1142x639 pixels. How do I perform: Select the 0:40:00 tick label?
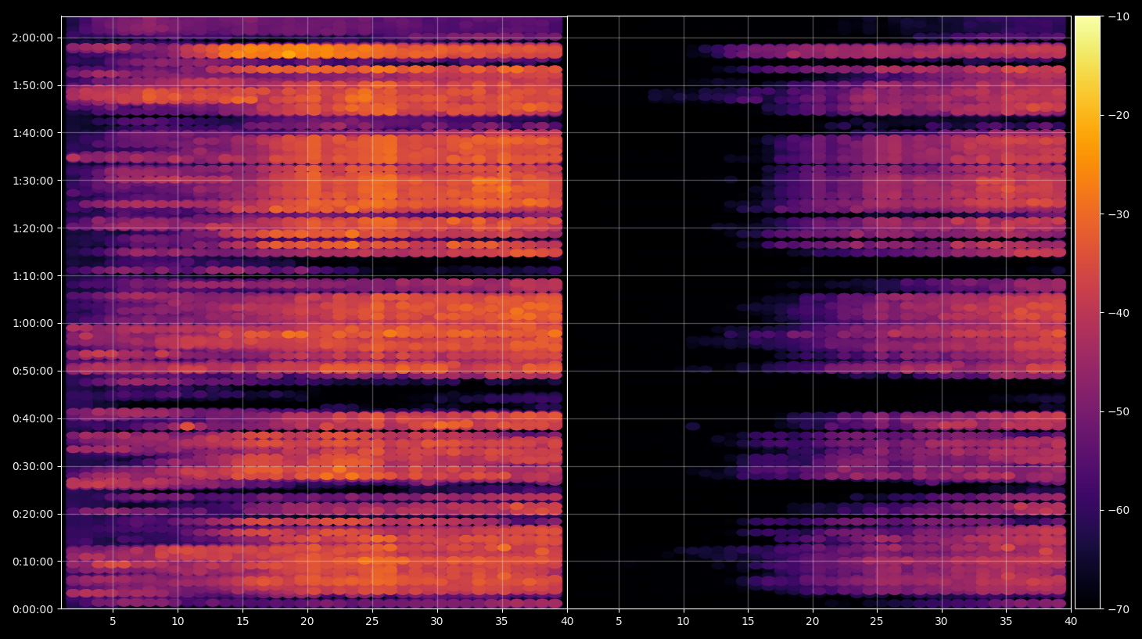click(x=32, y=418)
